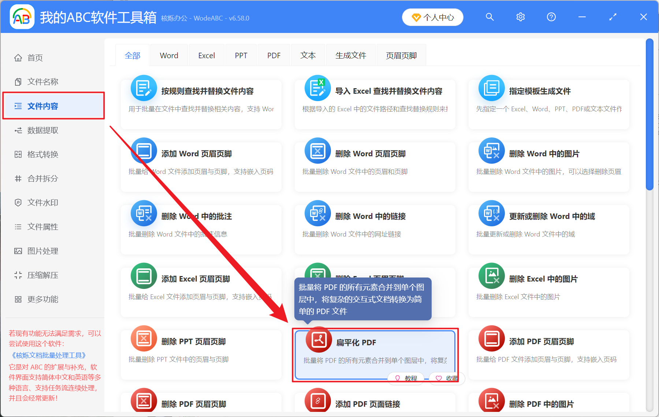Open the search icon in title bar
Screen dimensions: 659x417
tap(489, 17)
